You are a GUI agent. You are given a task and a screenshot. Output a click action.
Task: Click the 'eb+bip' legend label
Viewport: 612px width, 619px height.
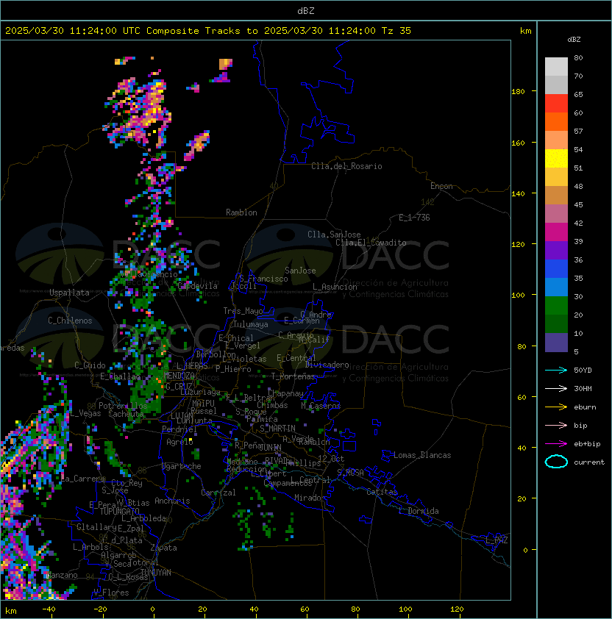click(587, 444)
